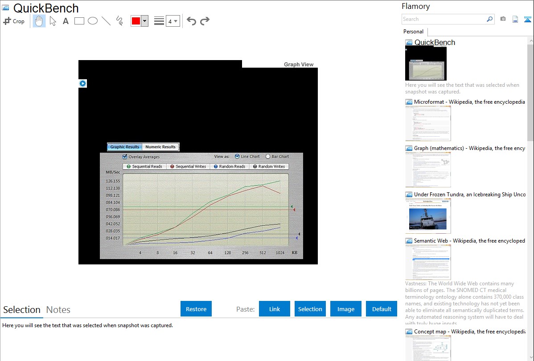Toggle the Sequential Writes series
Viewport: 534px width, 361px height.
pyautogui.click(x=188, y=166)
